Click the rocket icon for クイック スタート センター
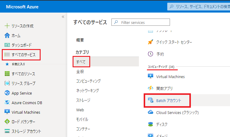Image resolution: width=230 pixels, height=137 pixels. [151, 42]
